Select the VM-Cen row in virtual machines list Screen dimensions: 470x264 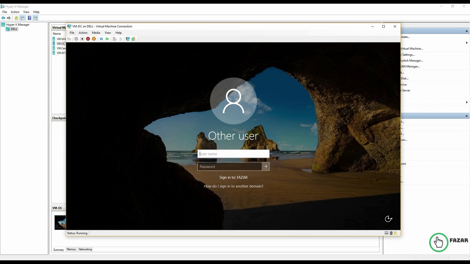[x=59, y=48]
